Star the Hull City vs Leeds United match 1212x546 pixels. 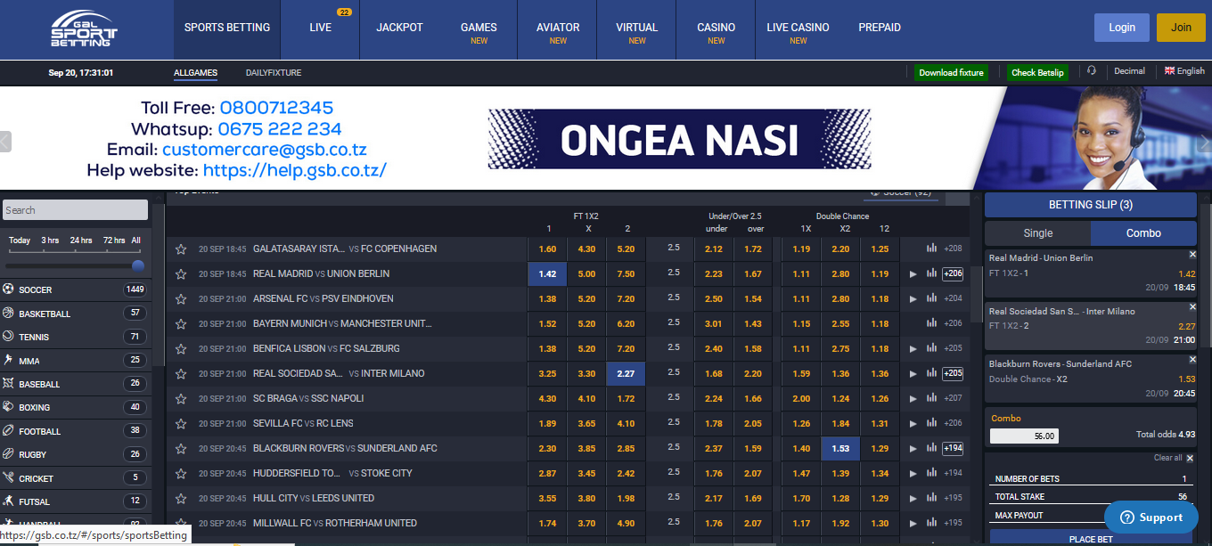tap(181, 499)
